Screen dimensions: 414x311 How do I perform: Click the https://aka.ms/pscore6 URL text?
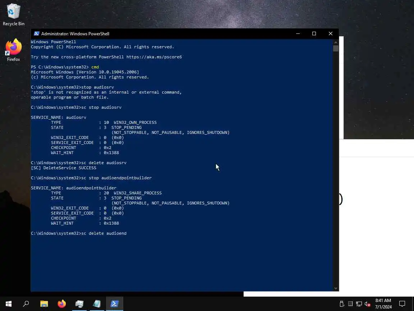(154, 57)
